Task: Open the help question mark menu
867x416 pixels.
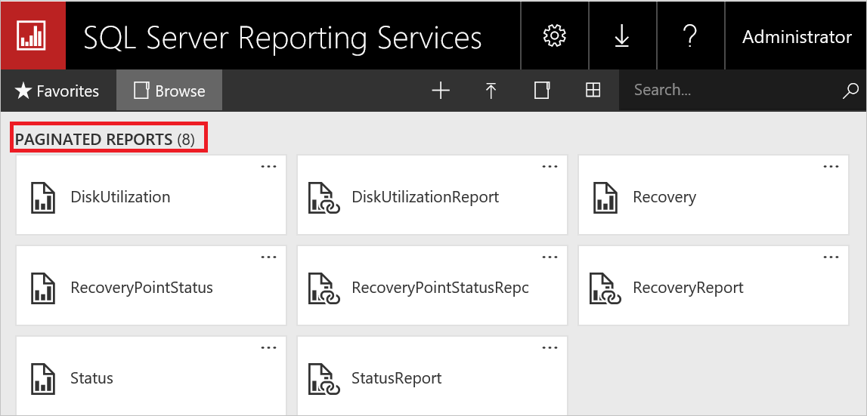Action: click(689, 35)
